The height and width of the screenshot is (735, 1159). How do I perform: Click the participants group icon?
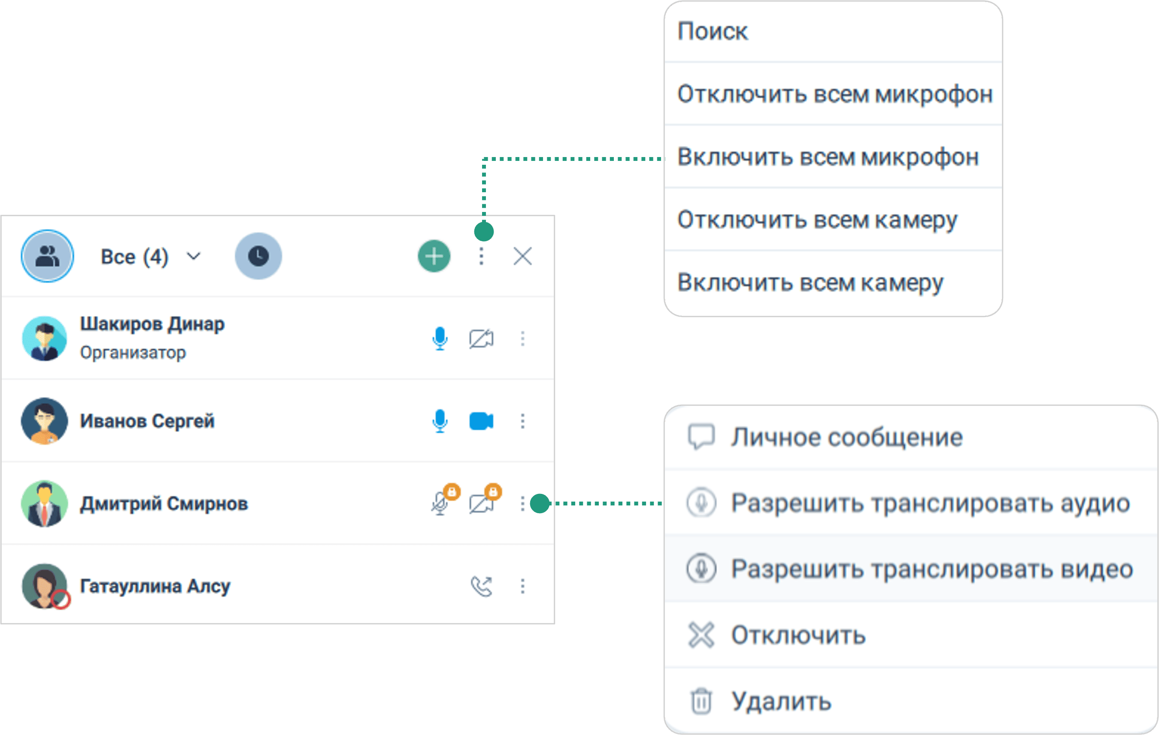(x=47, y=256)
